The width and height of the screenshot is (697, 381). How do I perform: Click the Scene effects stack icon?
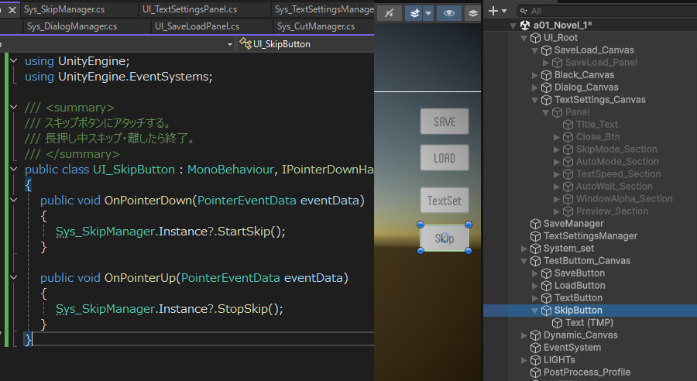[414, 12]
